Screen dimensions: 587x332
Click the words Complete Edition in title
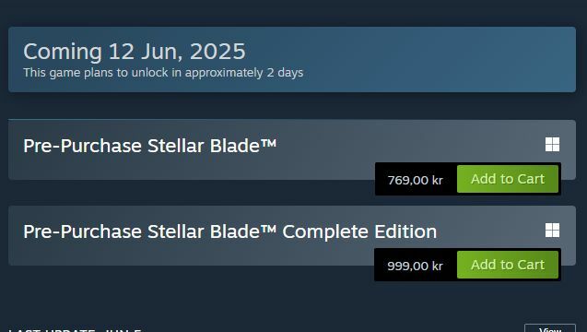[x=359, y=231]
